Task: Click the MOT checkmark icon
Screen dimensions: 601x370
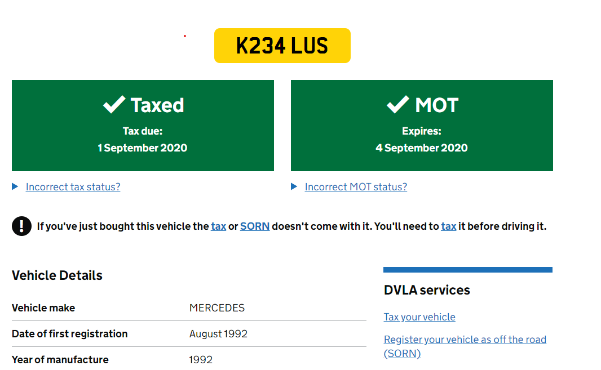Action: [398, 104]
